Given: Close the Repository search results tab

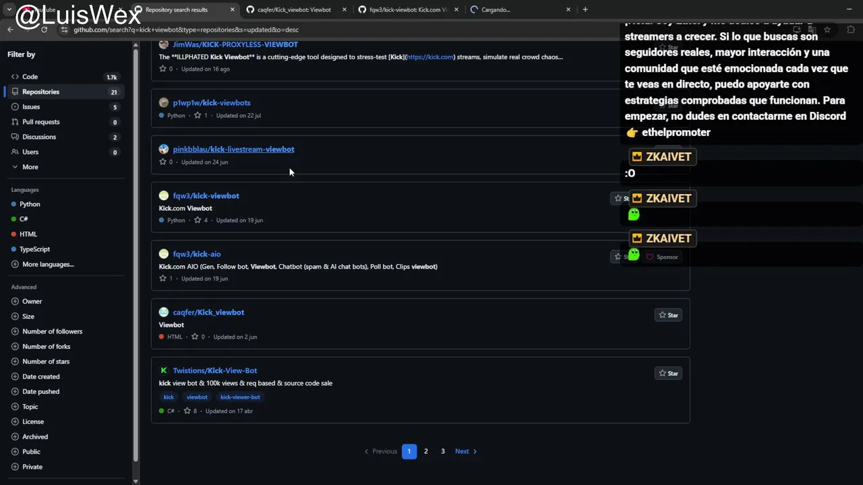Looking at the screenshot, I should click(x=233, y=9).
